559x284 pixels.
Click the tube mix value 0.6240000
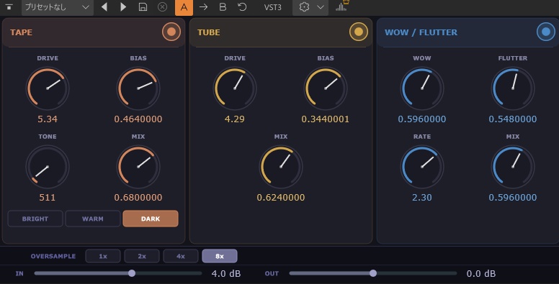pyautogui.click(x=280, y=198)
